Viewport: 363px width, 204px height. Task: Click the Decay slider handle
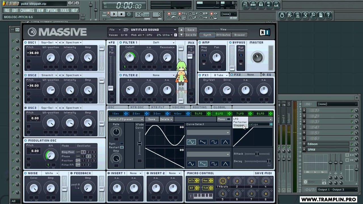pos(268,161)
